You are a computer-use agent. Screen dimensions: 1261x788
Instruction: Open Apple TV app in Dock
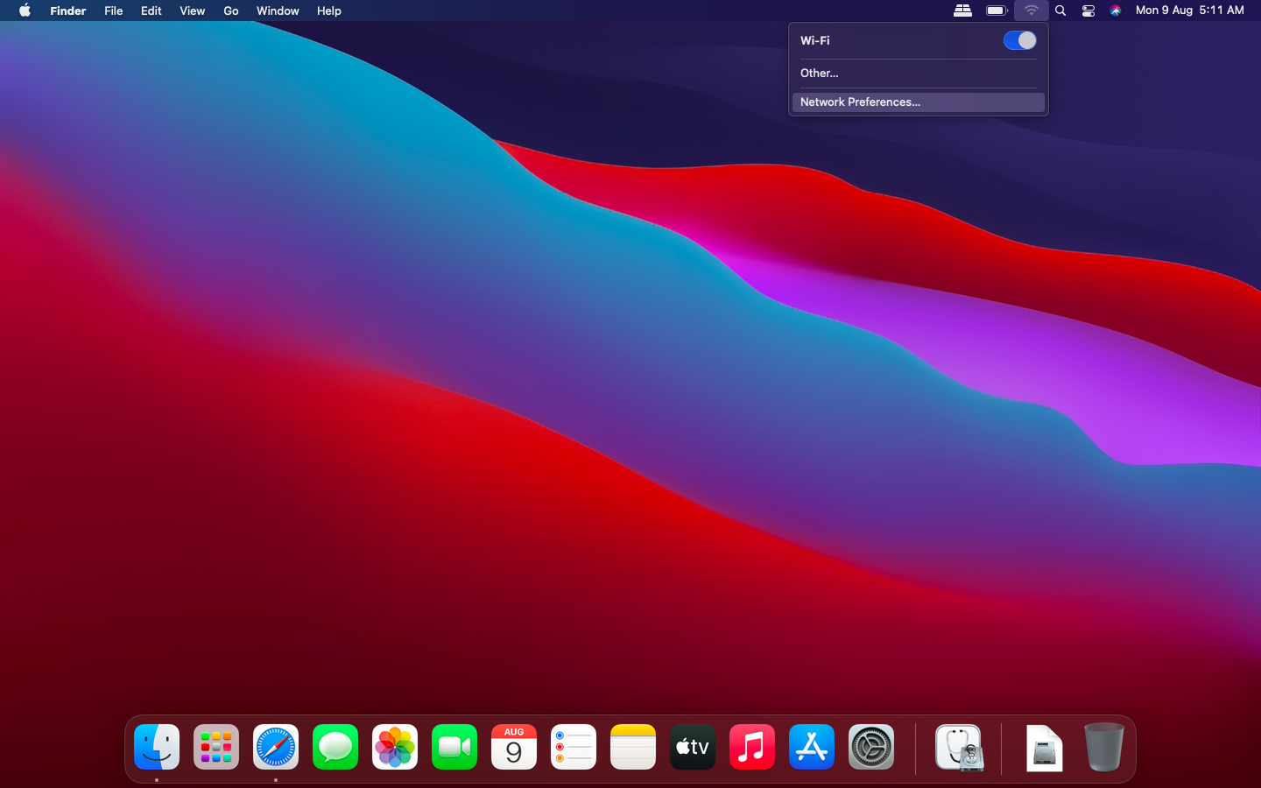(693, 748)
